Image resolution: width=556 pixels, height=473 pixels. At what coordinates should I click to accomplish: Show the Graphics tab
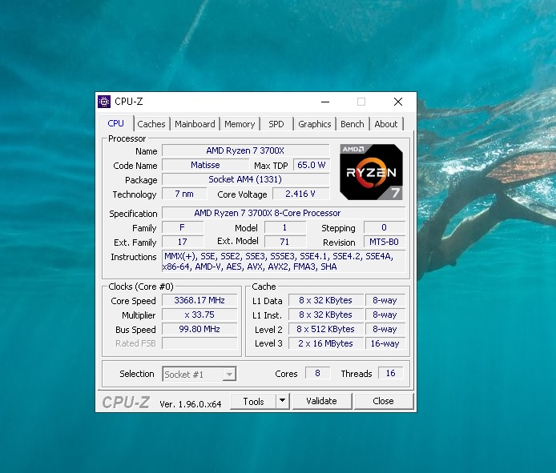point(314,124)
